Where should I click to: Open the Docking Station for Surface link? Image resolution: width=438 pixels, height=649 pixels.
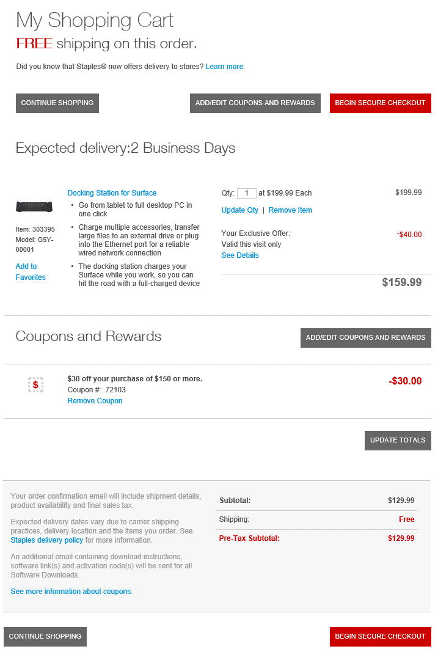click(112, 193)
